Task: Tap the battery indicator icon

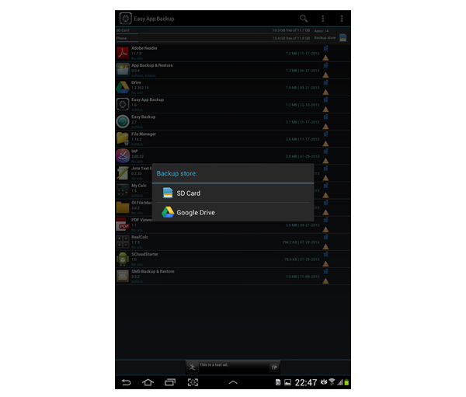Action: point(346,382)
